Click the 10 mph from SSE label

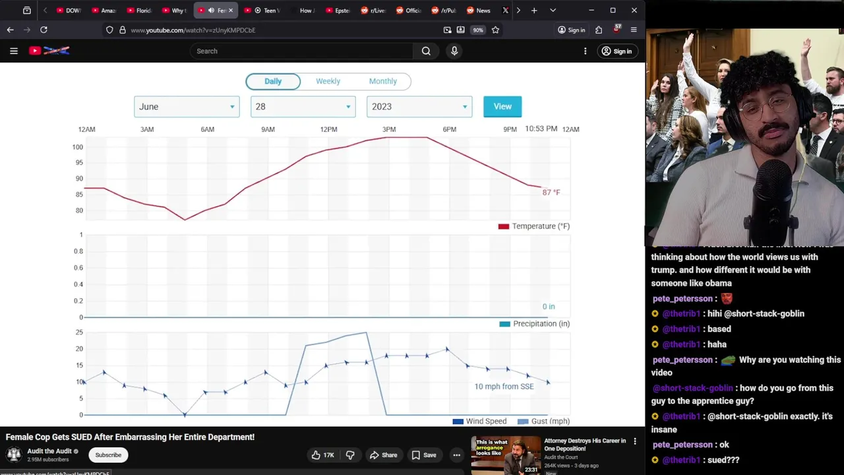coord(504,387)
